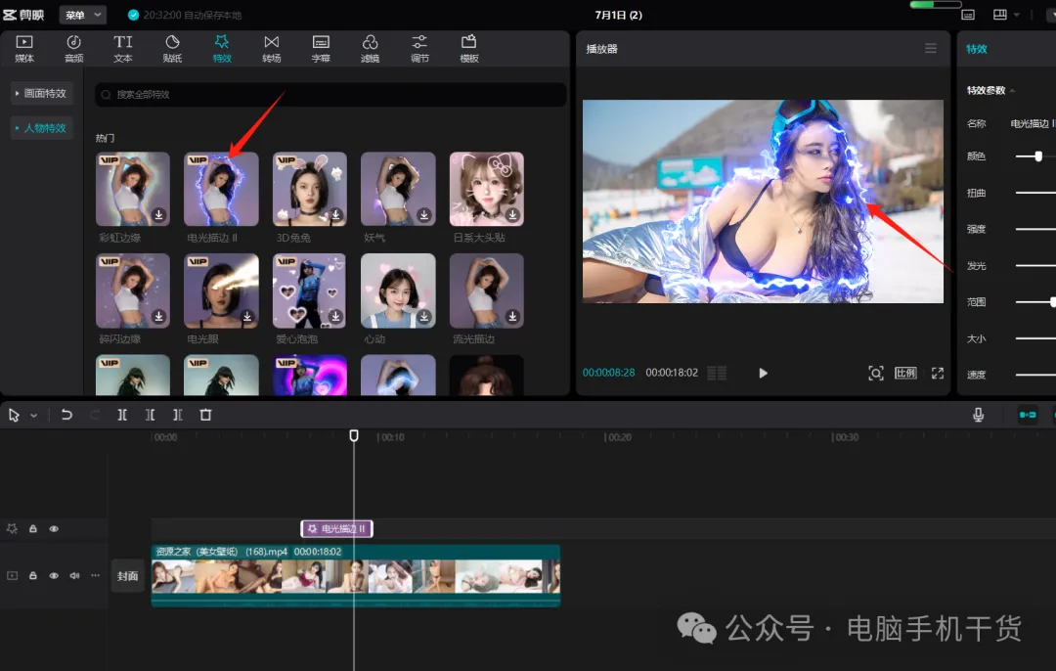This screenshot has height=671, width=1056.
Task: Click the split clip tool
Action: [x=122, y=415]
